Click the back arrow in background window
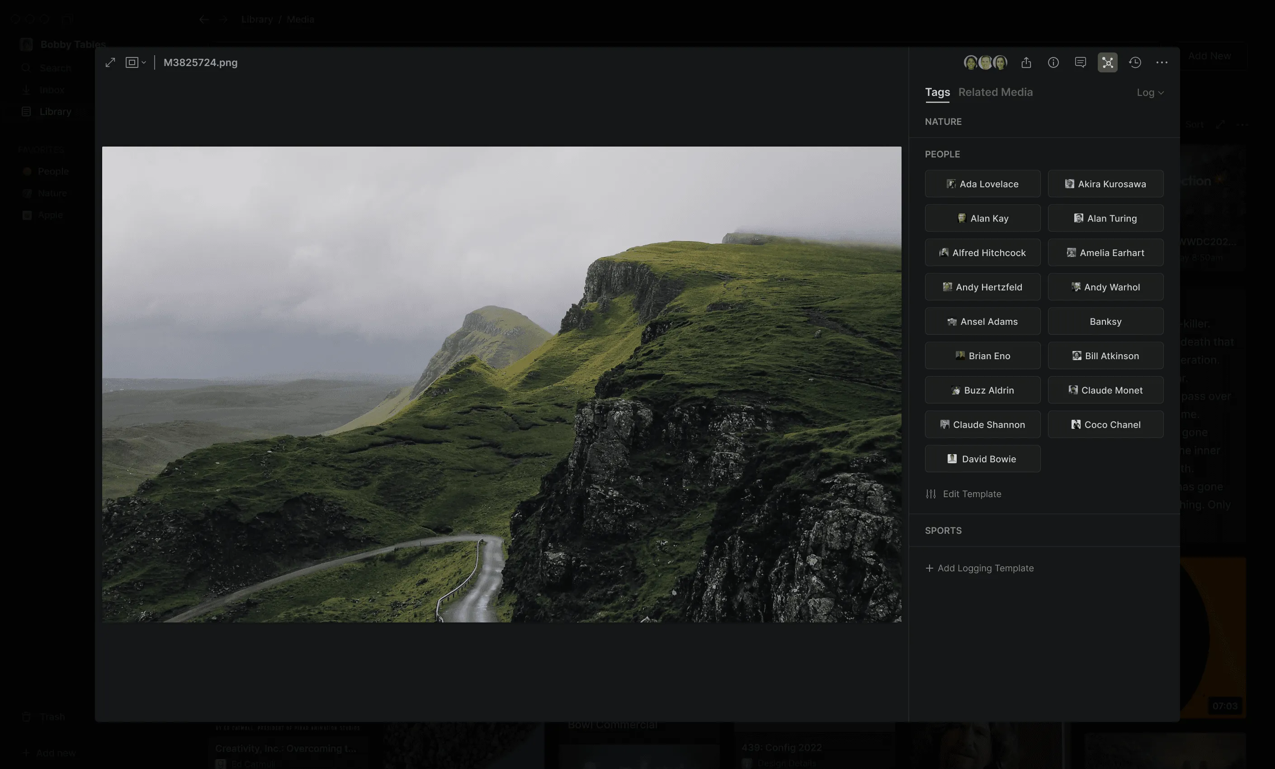The image size is (1275, 769). [x=204, y=20]
